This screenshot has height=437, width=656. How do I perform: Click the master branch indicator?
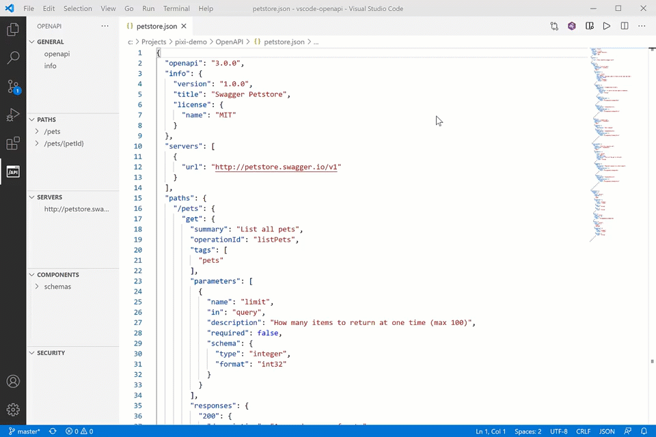click(x=25, y=431)
